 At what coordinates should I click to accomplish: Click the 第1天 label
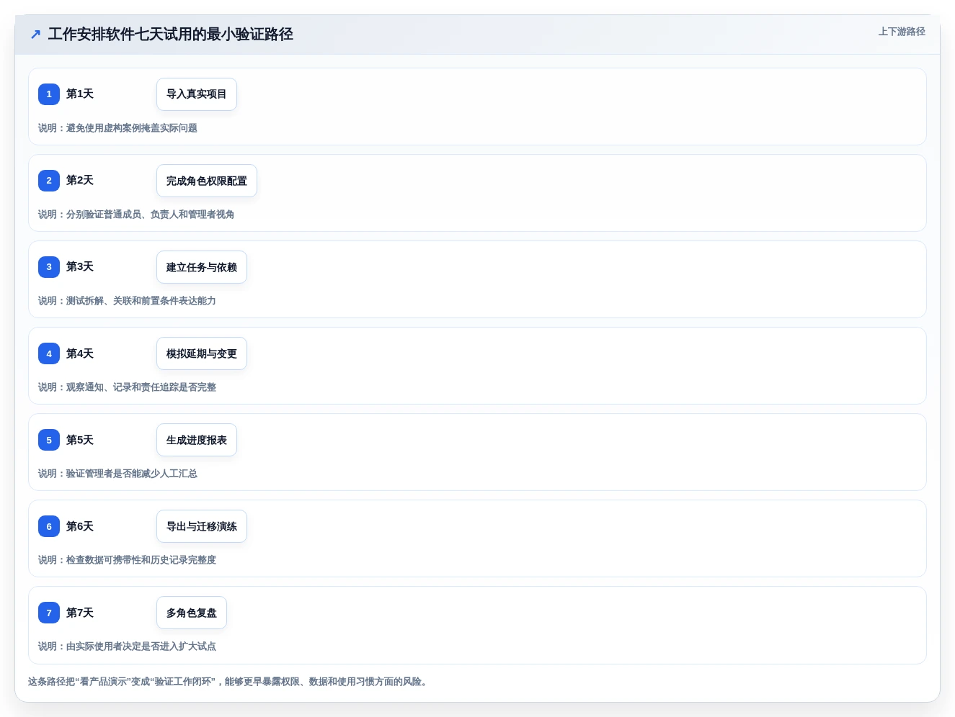(80, 94)
